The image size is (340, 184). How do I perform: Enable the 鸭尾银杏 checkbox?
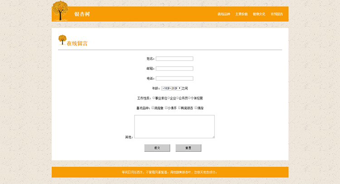click(x=180, y=108)
